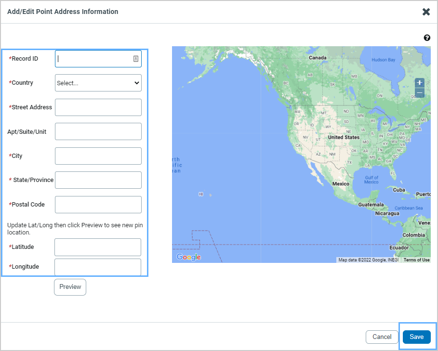Click into the Street Address field
This screenshot has height=351, width=438.
(x=98, y=107)
